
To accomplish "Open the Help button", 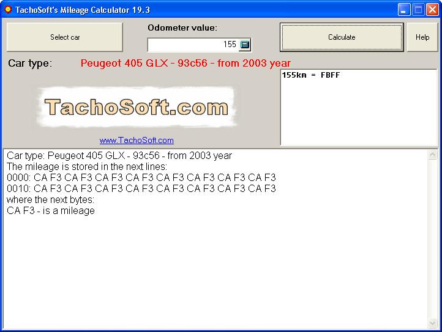I will tap(422, 37).
